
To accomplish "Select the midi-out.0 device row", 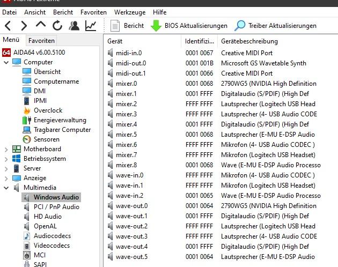I will coord(221,63).
